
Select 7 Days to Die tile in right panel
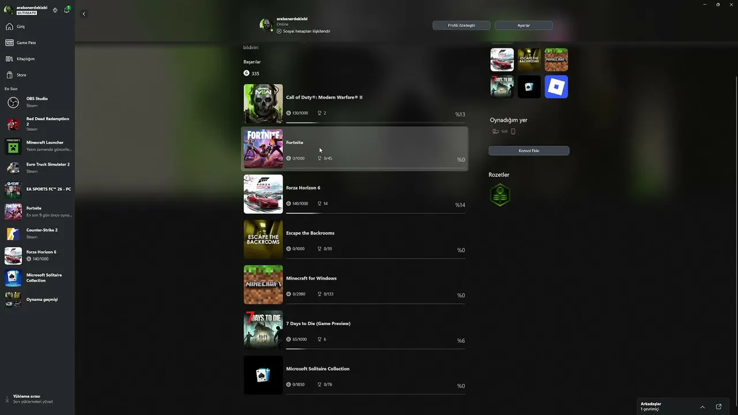[502, 86]
